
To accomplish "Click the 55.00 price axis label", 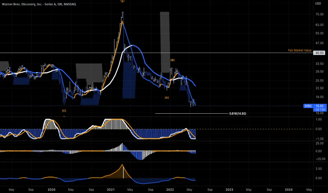I will [x=320, y=33].
